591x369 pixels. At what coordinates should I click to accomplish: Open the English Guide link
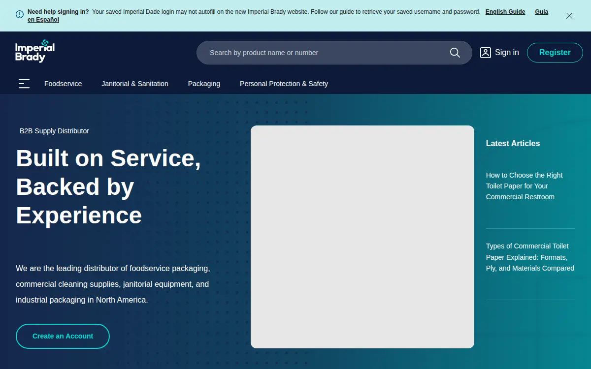pos(505,12)
